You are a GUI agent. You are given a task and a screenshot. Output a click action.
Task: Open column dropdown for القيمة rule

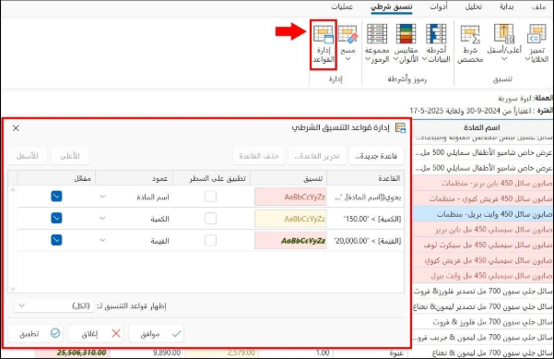click(x=102, y=240)
